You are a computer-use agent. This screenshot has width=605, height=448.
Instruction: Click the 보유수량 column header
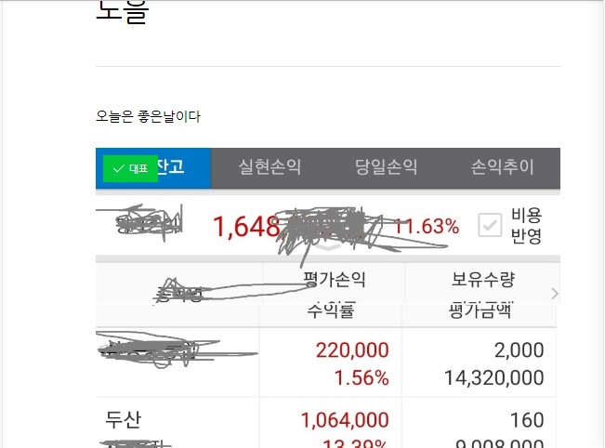coord(483,280)
